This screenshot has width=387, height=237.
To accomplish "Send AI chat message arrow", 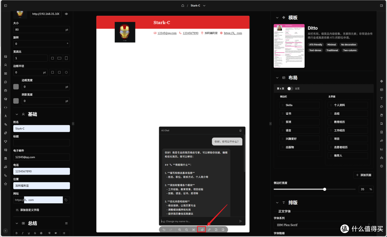I will tap(240, 221).
